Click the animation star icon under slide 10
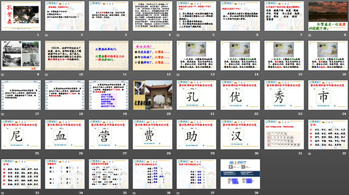 click(x=47, y=75)
